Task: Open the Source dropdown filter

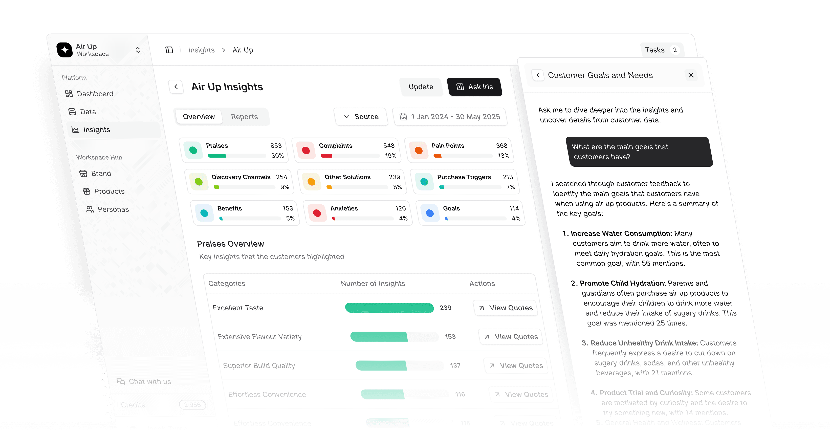Action: click(361, 117)
